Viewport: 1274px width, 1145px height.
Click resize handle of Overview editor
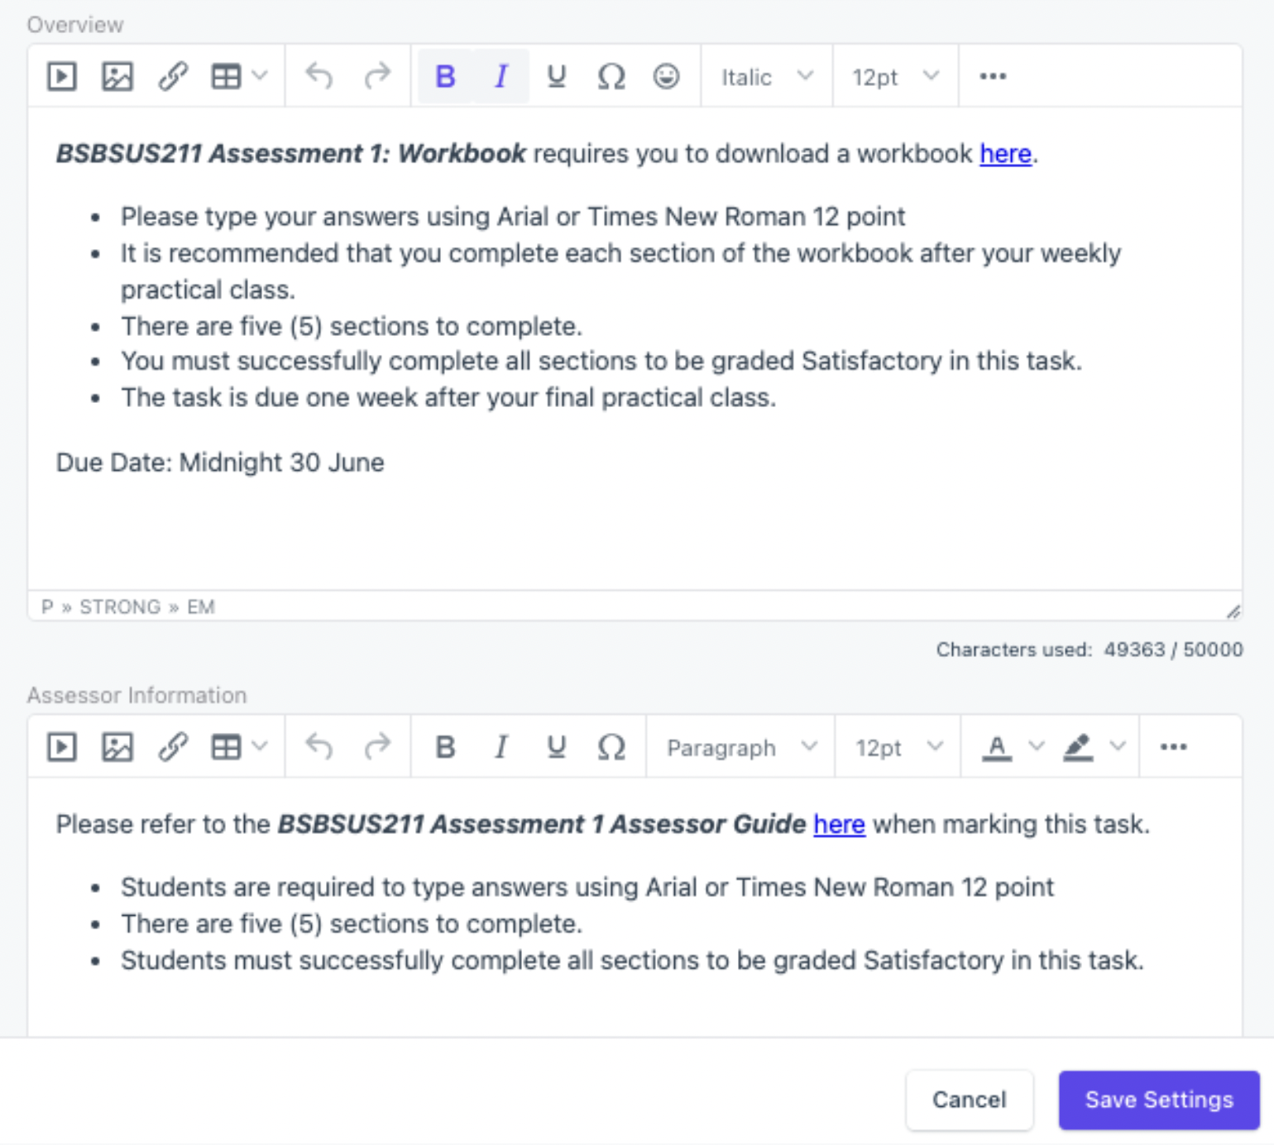[1233, 611]
